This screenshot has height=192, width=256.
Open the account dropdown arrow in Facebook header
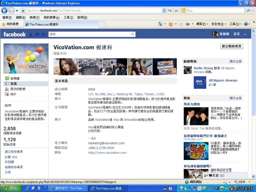[x=245, y=34]
